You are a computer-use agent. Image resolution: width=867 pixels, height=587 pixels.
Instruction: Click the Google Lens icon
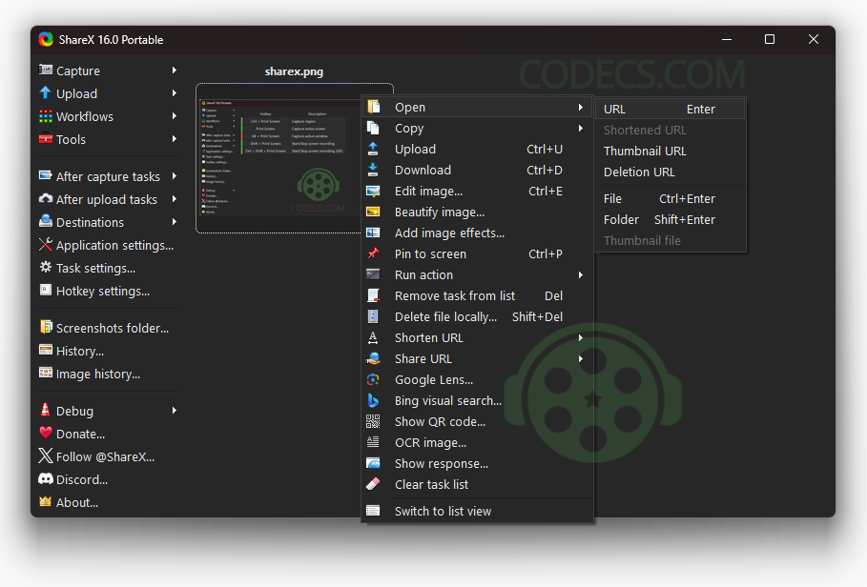coord(373,379)
